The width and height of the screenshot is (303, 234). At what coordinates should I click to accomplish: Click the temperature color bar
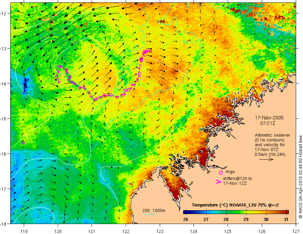click(236, 212)
